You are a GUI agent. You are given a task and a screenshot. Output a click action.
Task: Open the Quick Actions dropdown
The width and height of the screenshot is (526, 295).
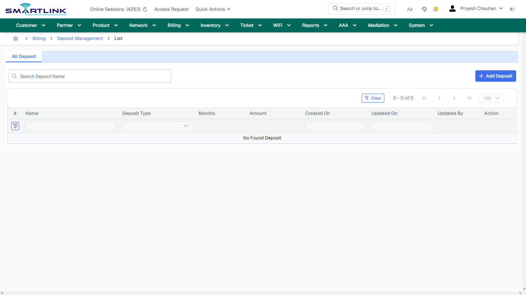[x=213, y=9]
